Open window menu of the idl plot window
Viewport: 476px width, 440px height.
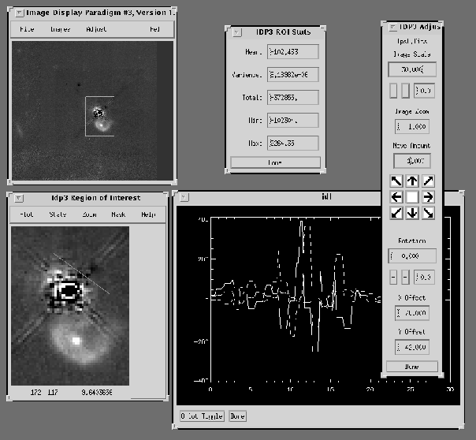click(x=184, y=198)
